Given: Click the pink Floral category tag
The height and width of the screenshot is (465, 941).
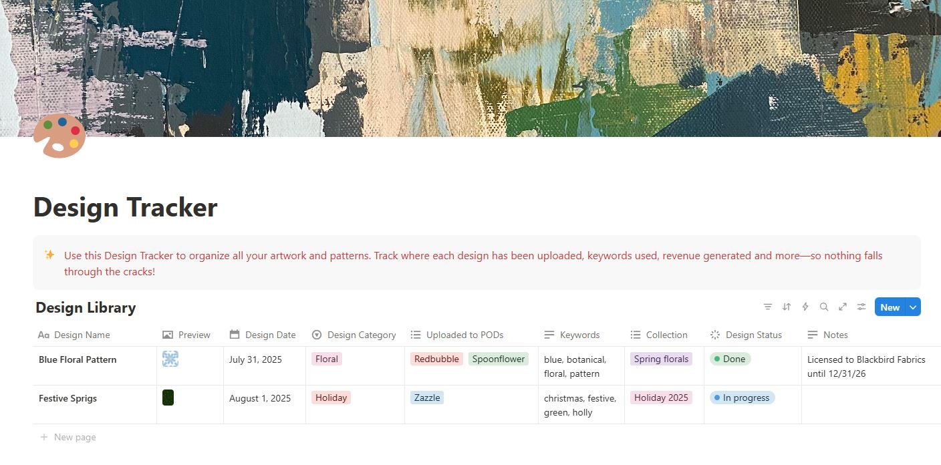Looking at the screenshot, I should point(327,359).
